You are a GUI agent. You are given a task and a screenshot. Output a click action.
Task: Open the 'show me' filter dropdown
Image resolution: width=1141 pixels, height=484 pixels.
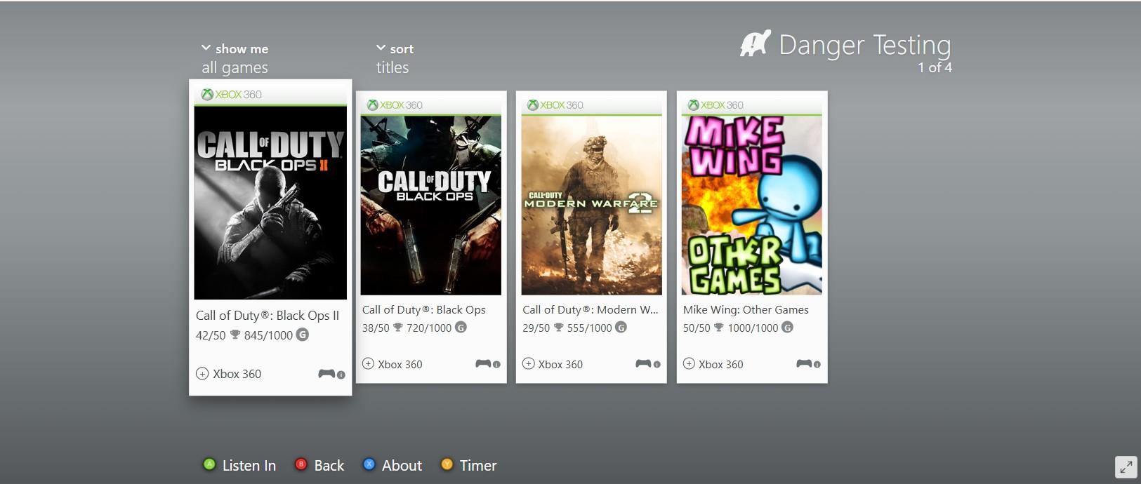tap(235, 48)
